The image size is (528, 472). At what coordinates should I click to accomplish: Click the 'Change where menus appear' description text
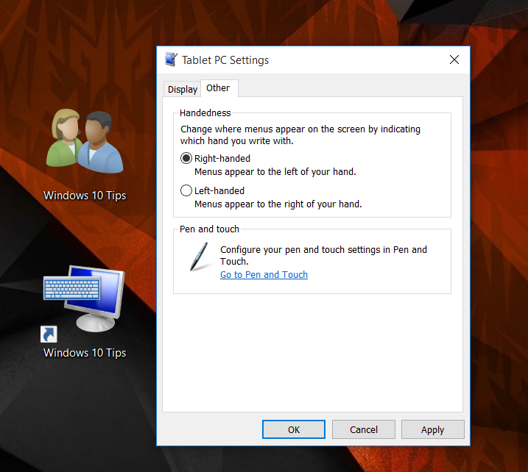pos(300,135)
